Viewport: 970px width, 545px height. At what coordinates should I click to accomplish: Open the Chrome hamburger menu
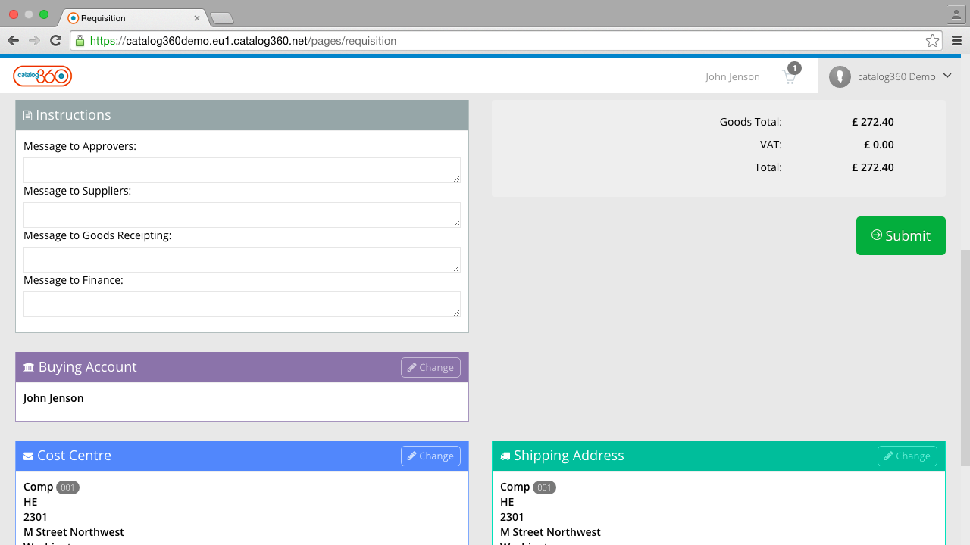point(956,41)
